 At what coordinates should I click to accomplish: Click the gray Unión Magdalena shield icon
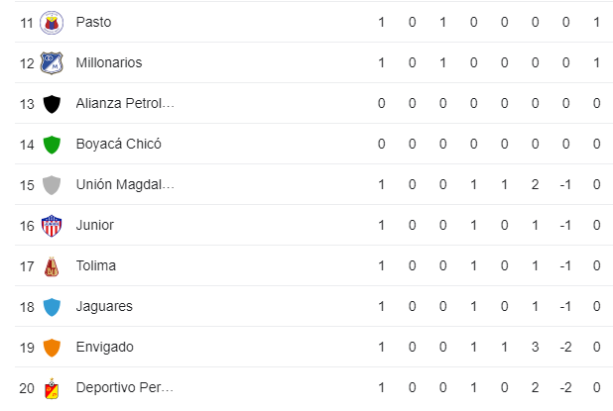pyautogui.click(x=52, y=185)
